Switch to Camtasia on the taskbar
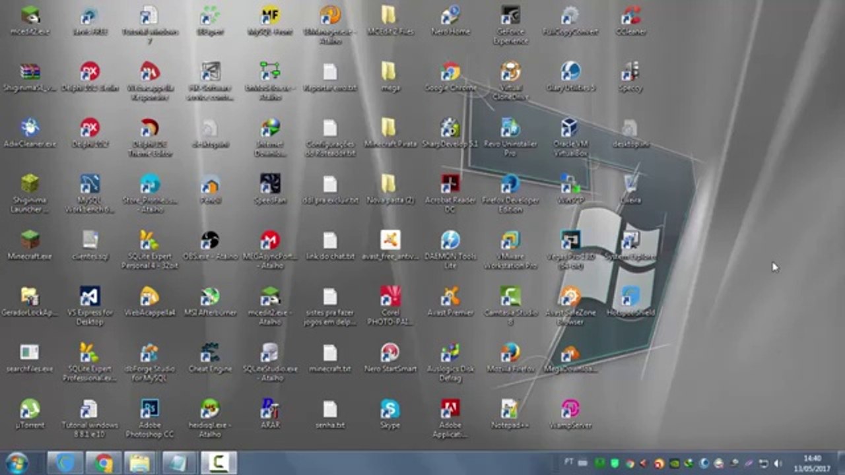 point(218,463)
